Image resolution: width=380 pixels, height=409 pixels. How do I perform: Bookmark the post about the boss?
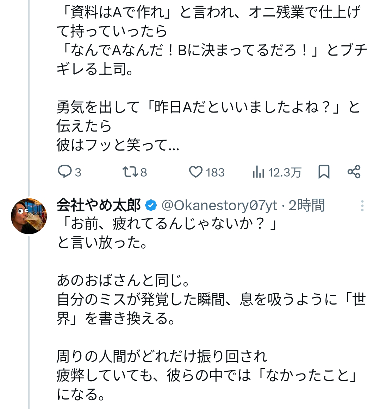click(324, 172)
